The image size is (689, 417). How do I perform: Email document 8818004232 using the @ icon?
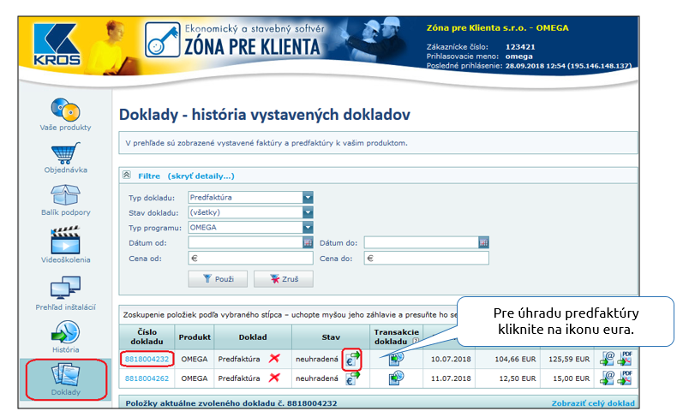(607, 359)
